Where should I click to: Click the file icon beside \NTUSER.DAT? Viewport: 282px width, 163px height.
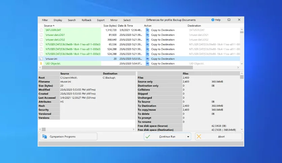pos(41,30)
